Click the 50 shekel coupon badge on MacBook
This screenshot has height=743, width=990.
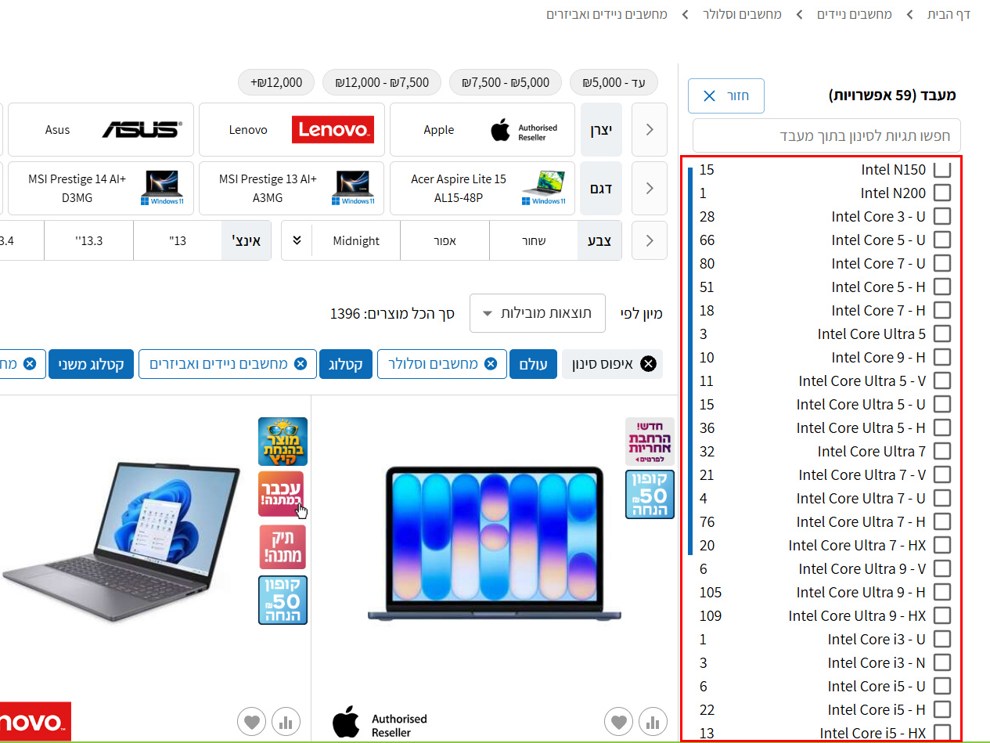pyautogui.click(x=650, y=494)
